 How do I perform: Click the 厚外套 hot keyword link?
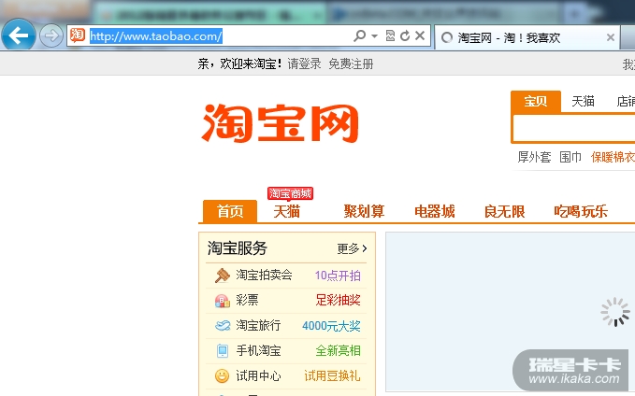pos(534,157)
